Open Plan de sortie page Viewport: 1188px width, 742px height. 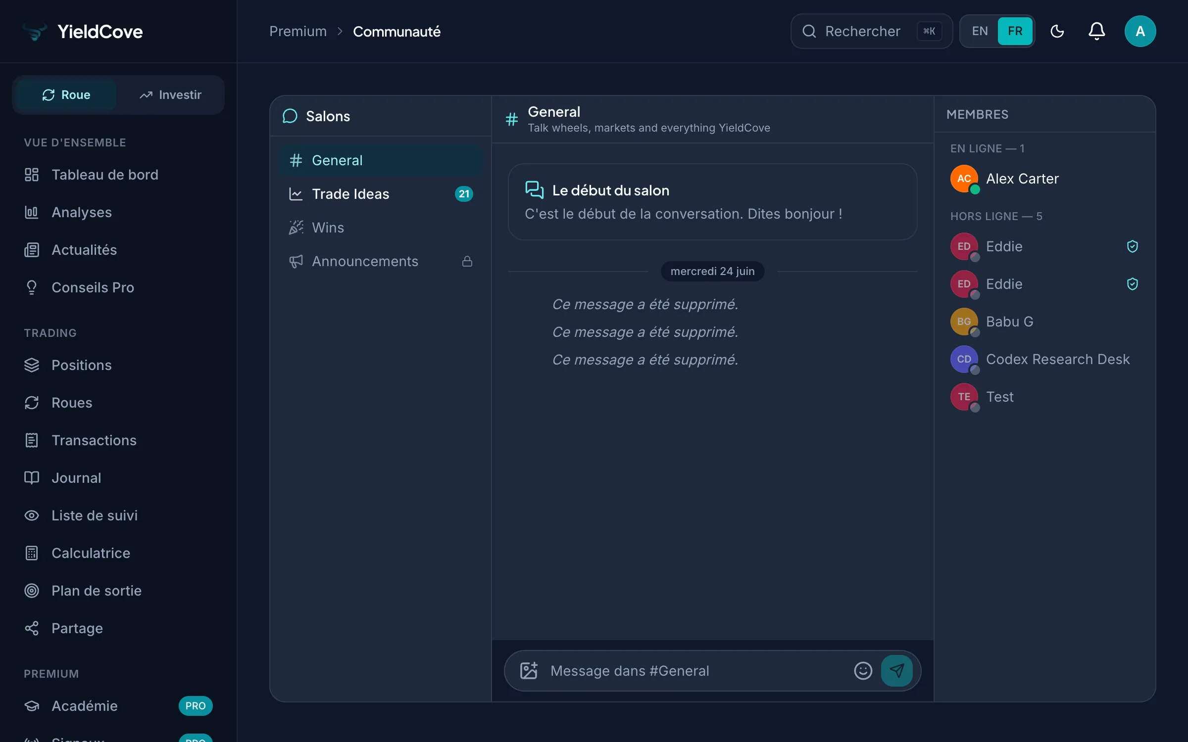tap(118, 591)
